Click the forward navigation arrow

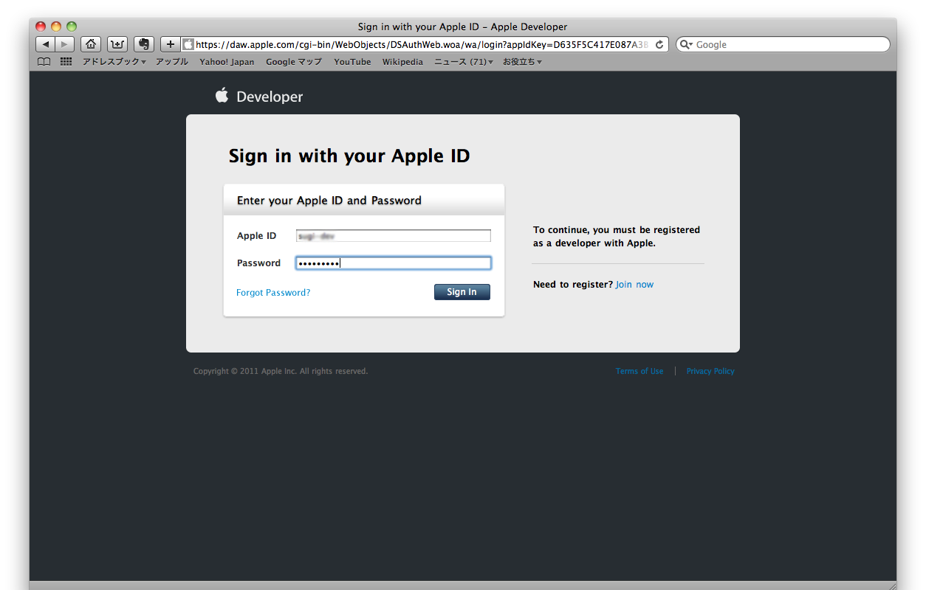pyautogui.click(x=65, y=44)
